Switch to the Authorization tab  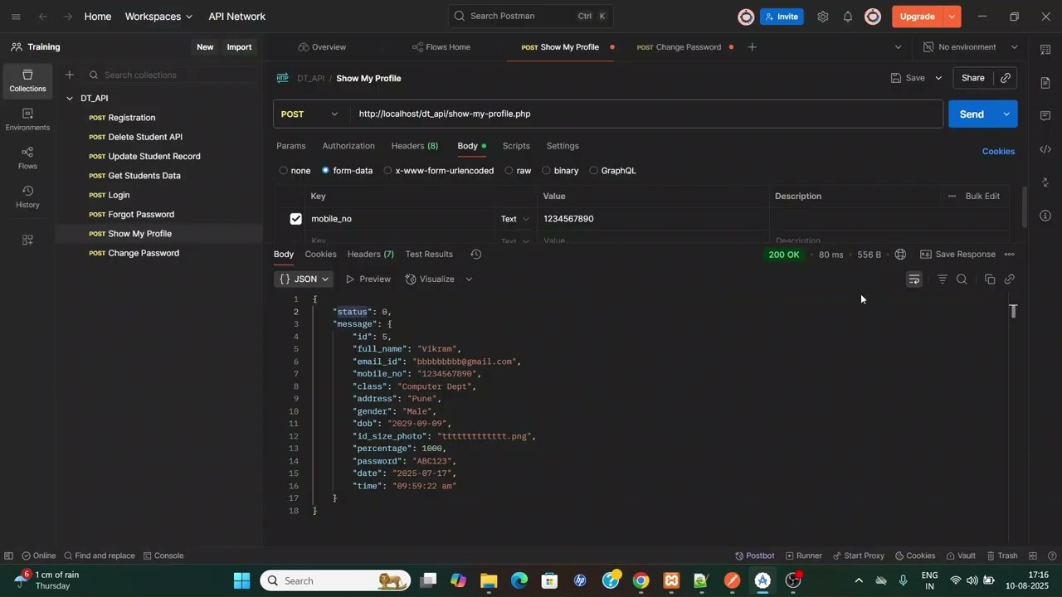348,146
